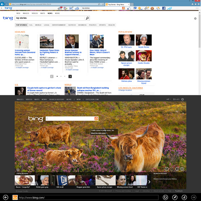Click orange search button on Bing homepage

coord(96,119)
